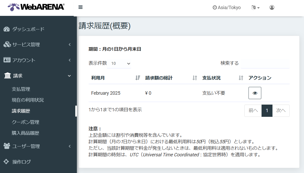The image size is (304, 173).
Task: Click the 検索する search input field
Action: [265, 63]
